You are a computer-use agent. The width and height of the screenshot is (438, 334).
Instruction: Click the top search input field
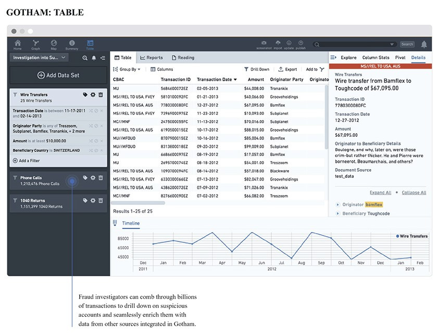[355, 44]
